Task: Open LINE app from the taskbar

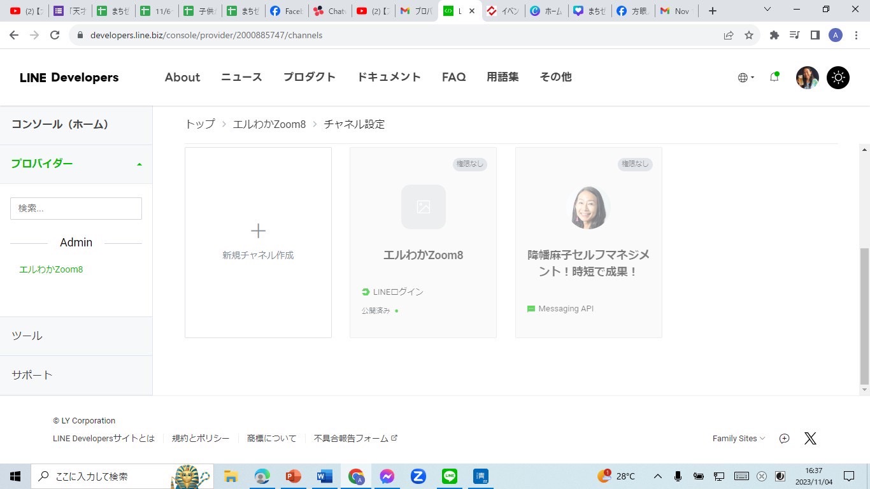Action: point(450,476)
